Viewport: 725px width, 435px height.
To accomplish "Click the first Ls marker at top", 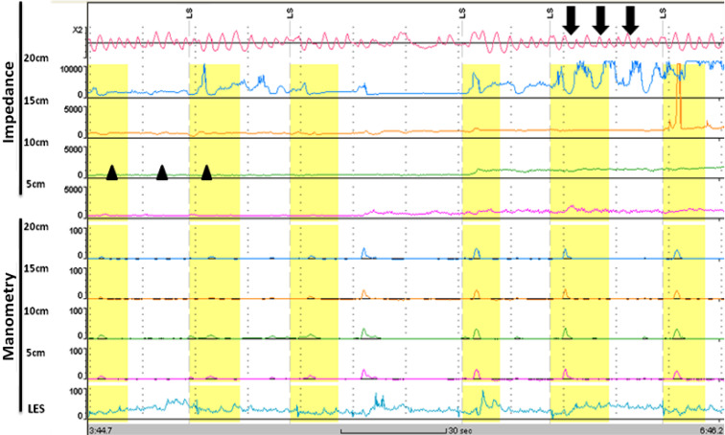I will click(x=189, y=12).
